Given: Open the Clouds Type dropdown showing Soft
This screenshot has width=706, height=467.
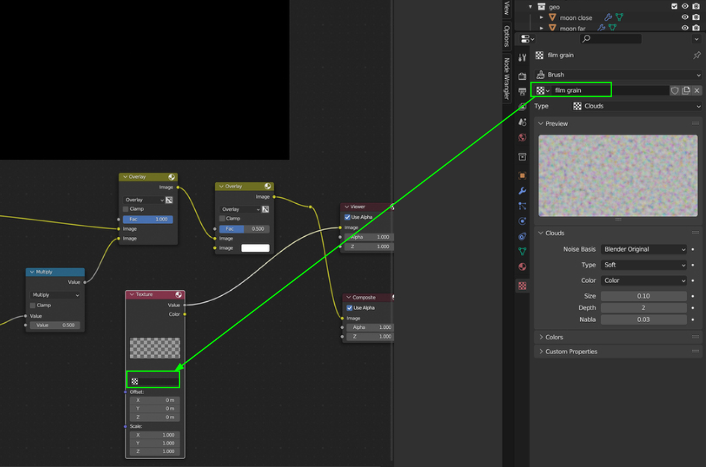Looking at the screenshot, I should [644, 265].
